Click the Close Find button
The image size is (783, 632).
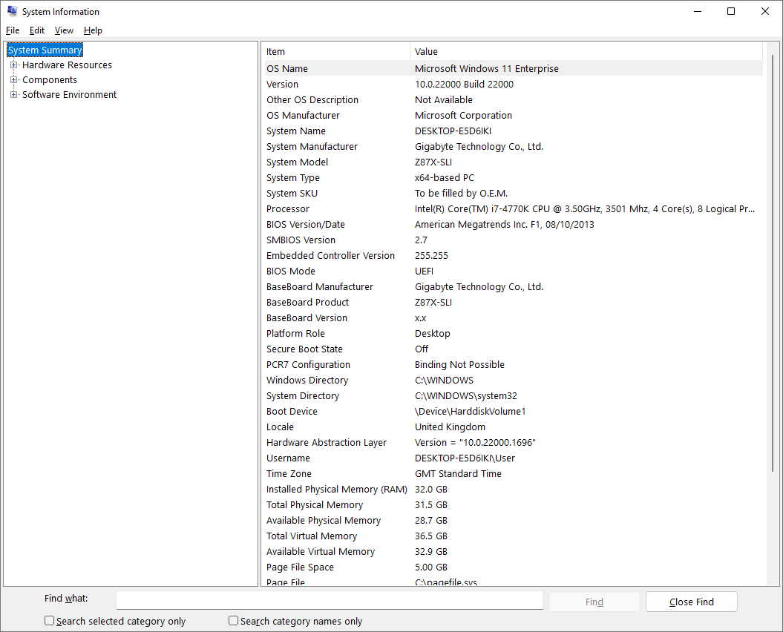(x=691, y=602)
